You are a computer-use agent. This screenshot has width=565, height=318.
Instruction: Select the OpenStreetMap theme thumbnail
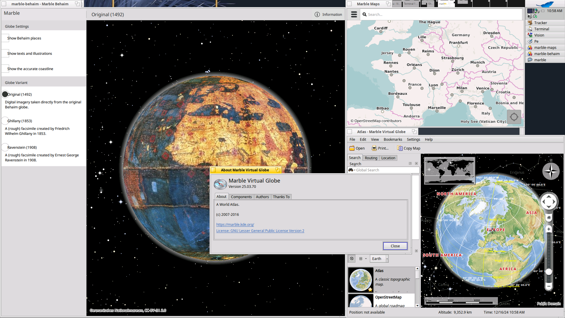360,301
